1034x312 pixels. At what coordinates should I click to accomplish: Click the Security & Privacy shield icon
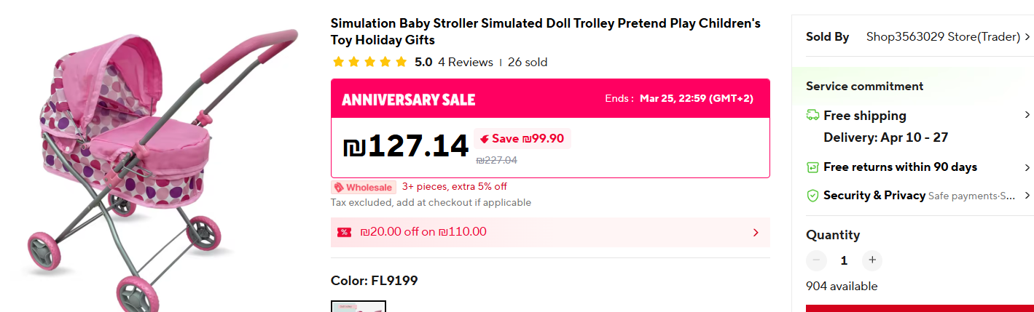click(812, 196)
